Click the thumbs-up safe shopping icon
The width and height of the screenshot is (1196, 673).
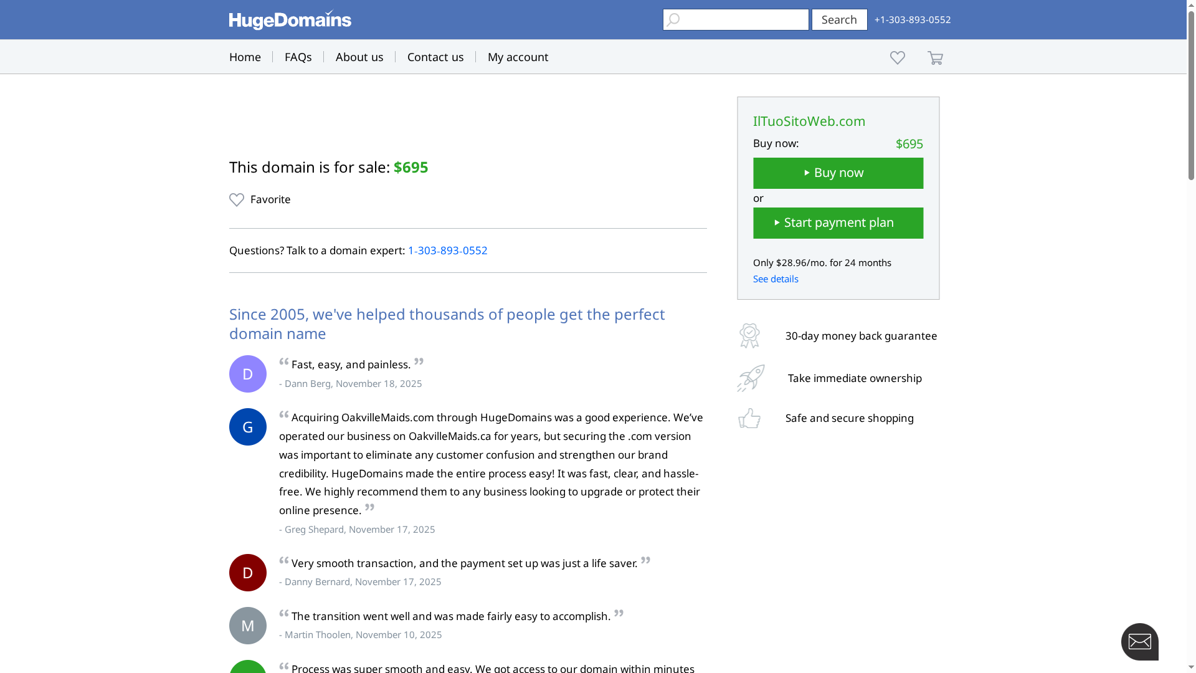(x=749, y=418)
